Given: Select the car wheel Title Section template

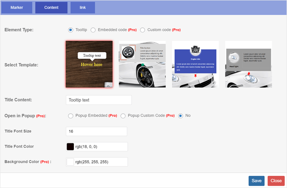Looking at the screenshot, I should coord(142,64).
